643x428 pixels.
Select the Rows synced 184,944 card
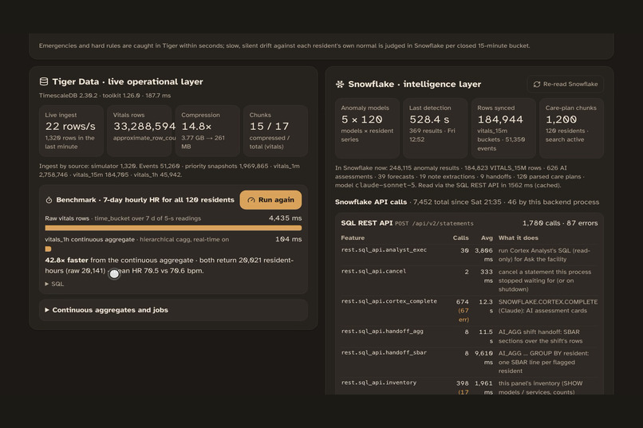[x=503, y=128]
